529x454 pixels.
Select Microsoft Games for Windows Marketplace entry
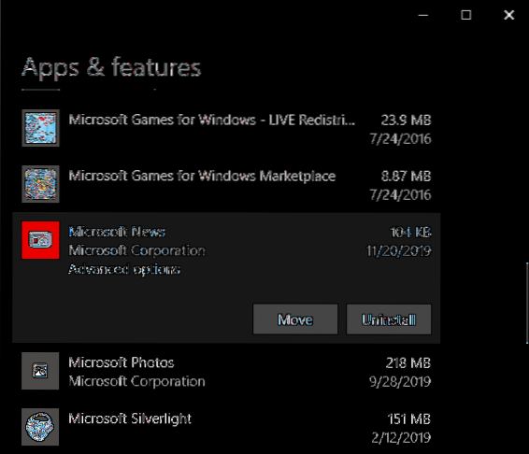[226, 184]
